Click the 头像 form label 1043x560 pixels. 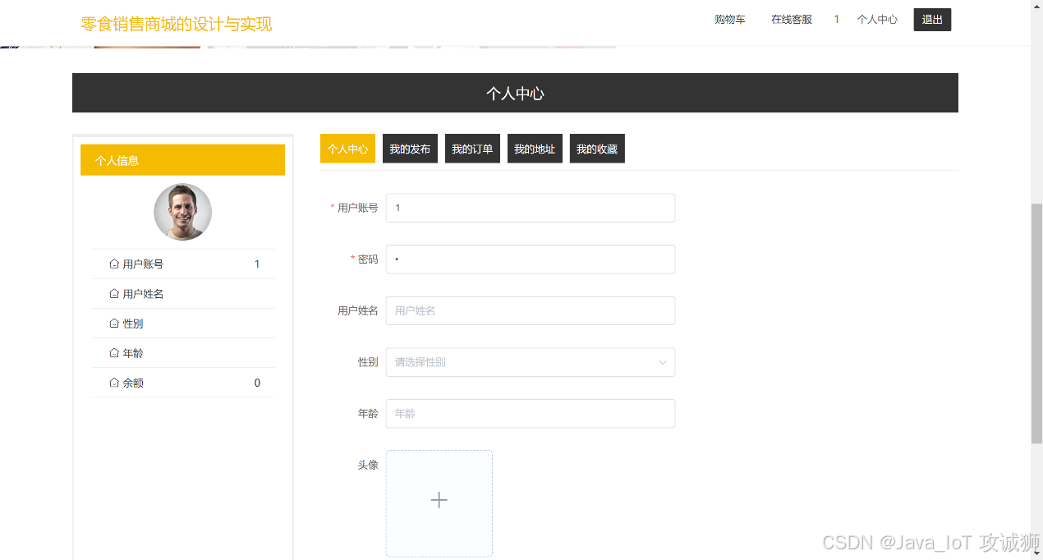click(368, 465)
